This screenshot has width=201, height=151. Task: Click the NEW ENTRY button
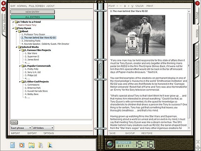pos(32,12)
